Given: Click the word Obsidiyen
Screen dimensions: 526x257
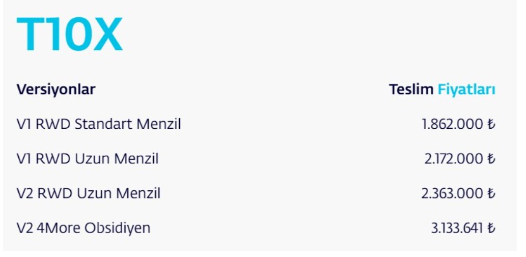Looking at the screenshot, I should point(118,228).
